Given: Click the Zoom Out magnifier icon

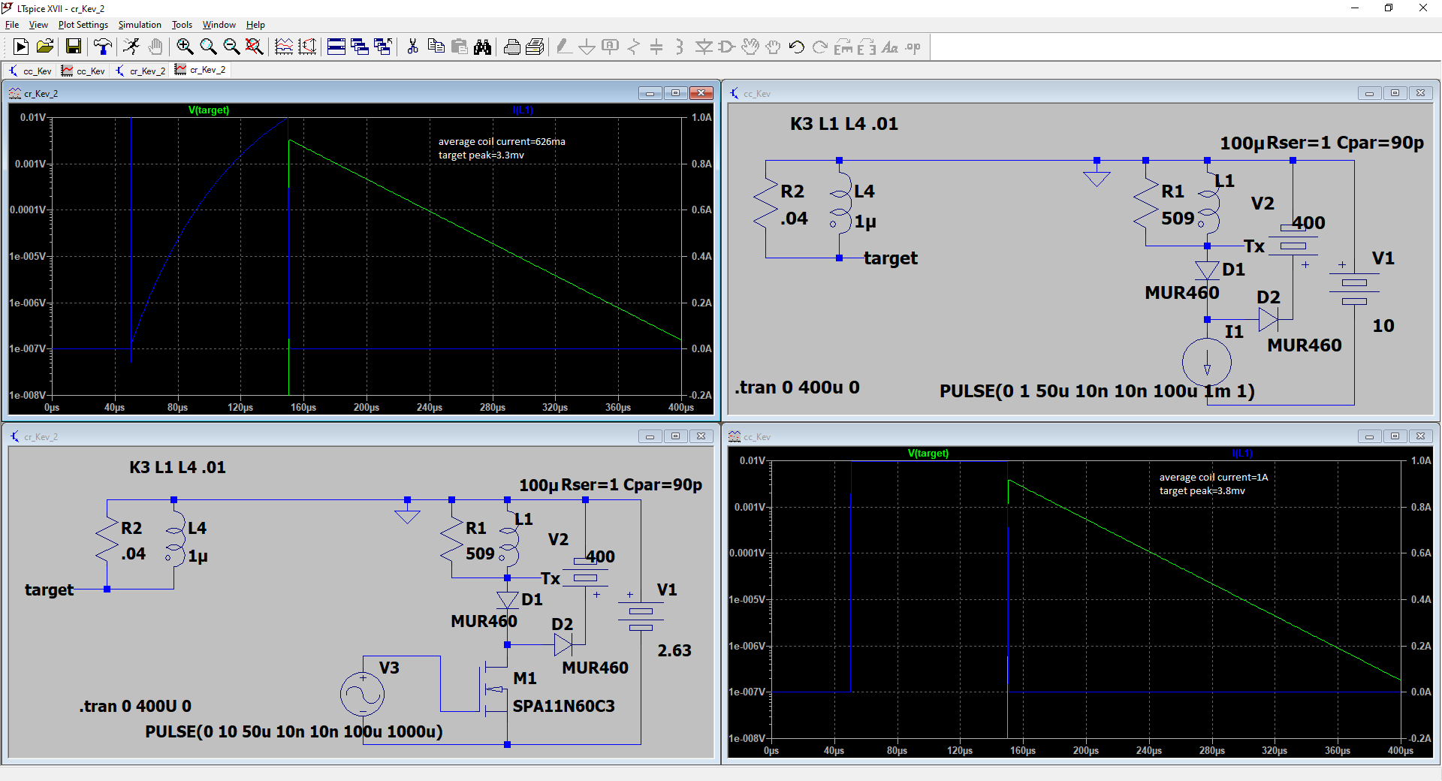Looking at the screenshot, I should (x=231, y=47).
